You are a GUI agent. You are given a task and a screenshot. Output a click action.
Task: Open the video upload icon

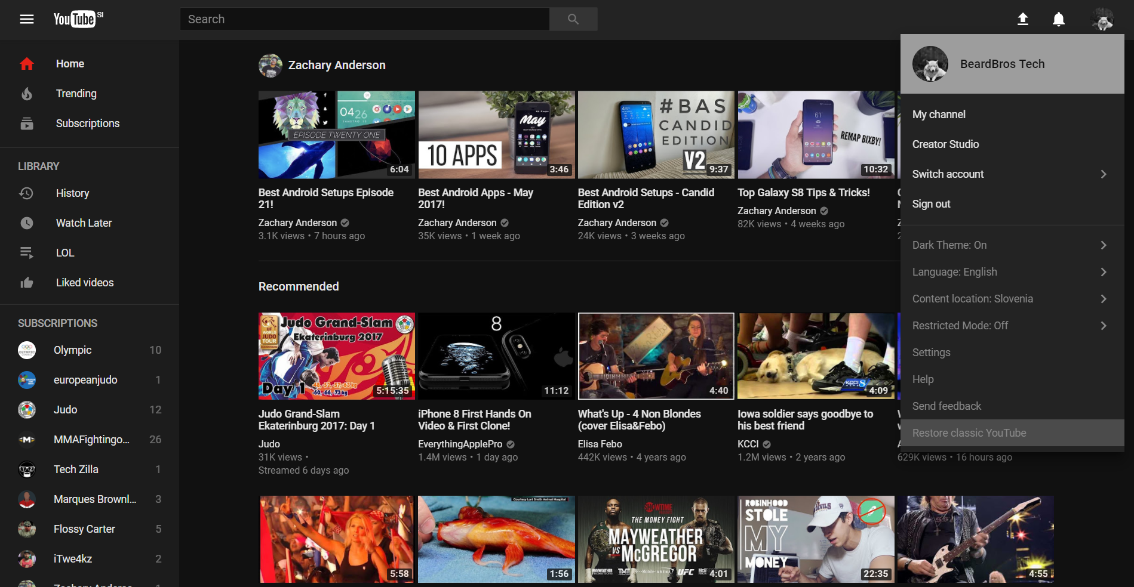[1022, 18]
